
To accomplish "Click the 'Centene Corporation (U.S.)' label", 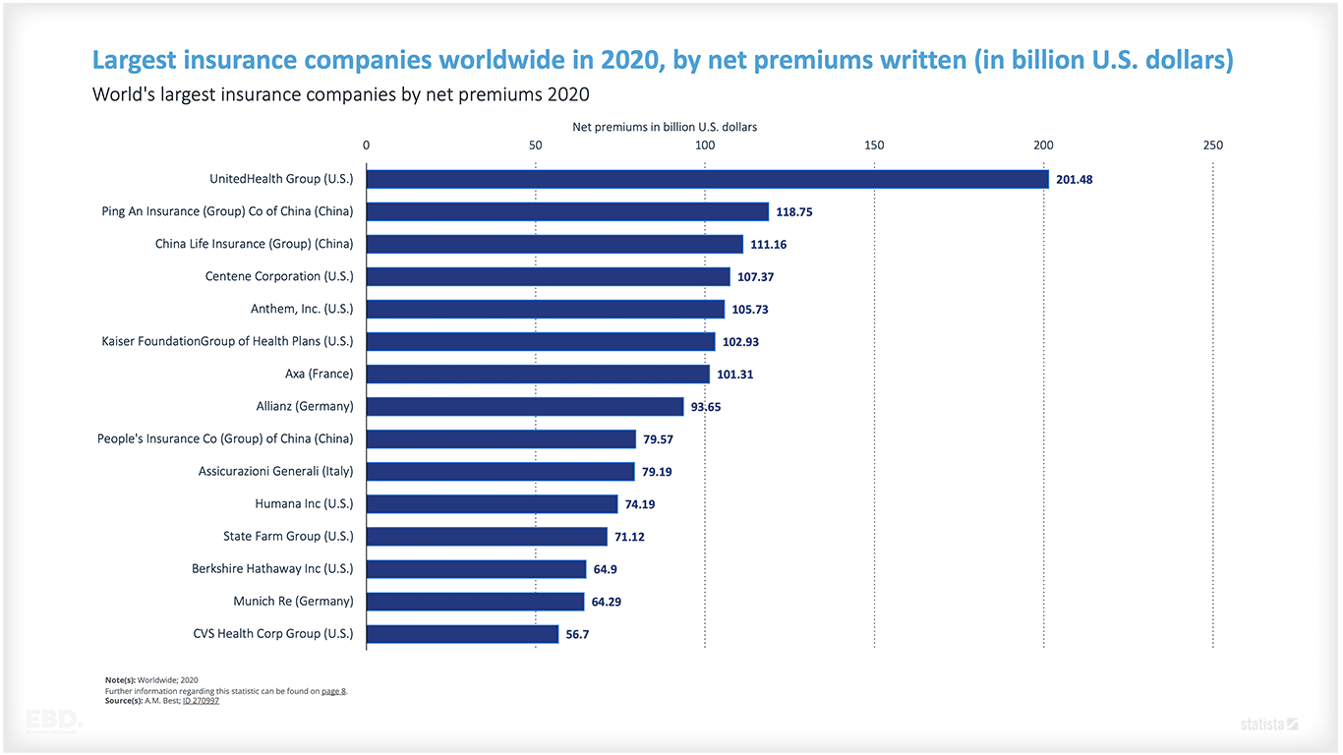I will click(279, 276).
